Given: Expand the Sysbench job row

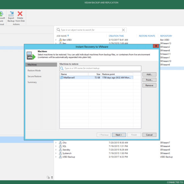Looking at the screenshot, I should click(56, 153).
